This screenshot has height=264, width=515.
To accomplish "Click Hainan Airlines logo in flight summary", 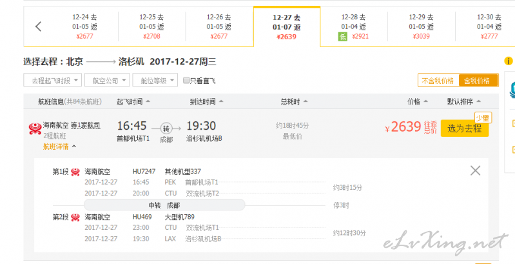I will (x=35, y=128).
